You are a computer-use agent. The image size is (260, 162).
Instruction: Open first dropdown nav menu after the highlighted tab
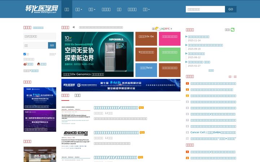[x=79, y=9]
